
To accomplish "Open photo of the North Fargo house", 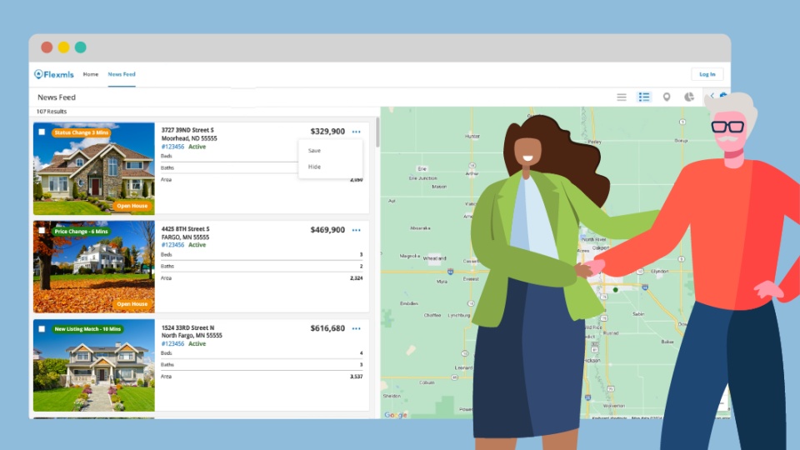I will (94, 365).
